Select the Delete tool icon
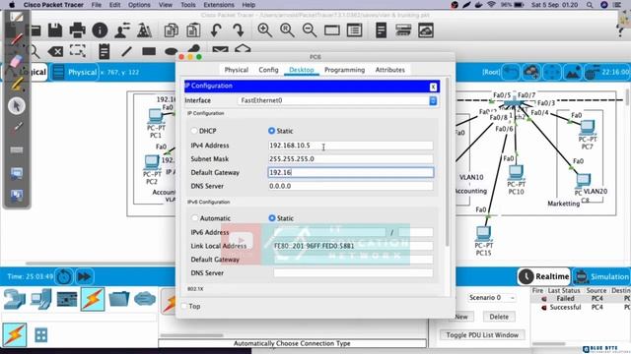 pyautogui.click(x=55, y=51)
